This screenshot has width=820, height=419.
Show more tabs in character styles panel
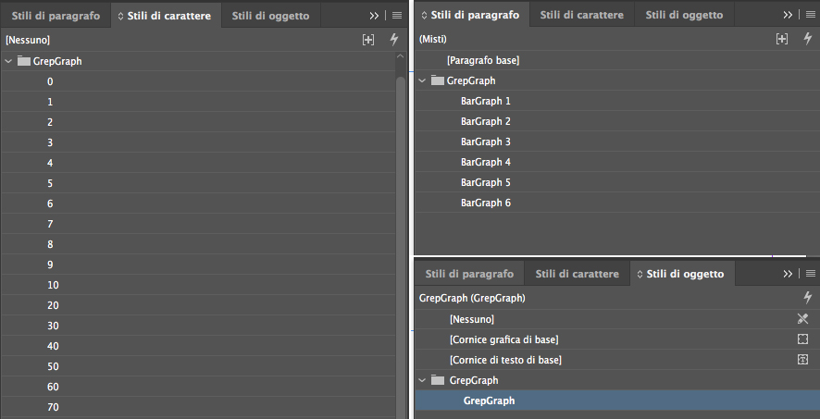tap(374, 16)
